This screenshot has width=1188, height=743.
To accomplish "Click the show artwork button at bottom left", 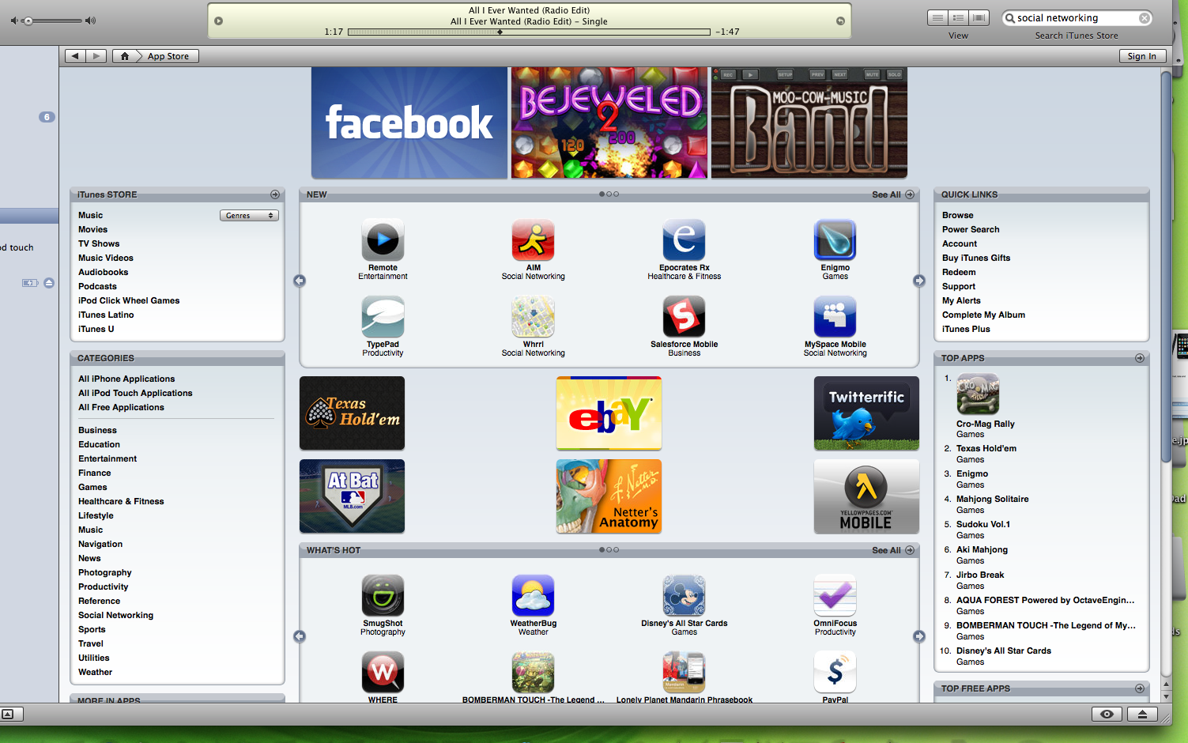I will point(11,714).
